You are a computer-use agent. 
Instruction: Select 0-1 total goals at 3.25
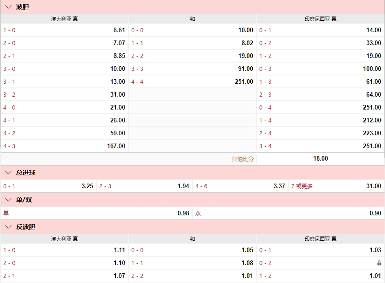pyautogui.click(x=48, y=187)
